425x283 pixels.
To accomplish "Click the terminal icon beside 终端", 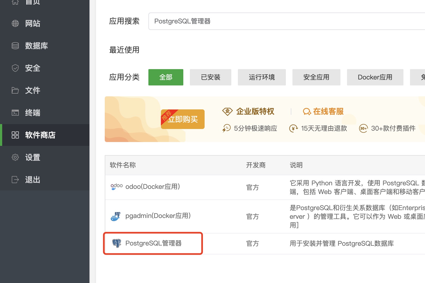I will (x=15, y=113).
